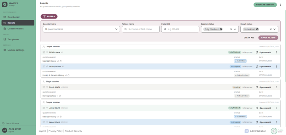
Task: Open the row menu for Julia, DEMO
Action: coord(276,108)
